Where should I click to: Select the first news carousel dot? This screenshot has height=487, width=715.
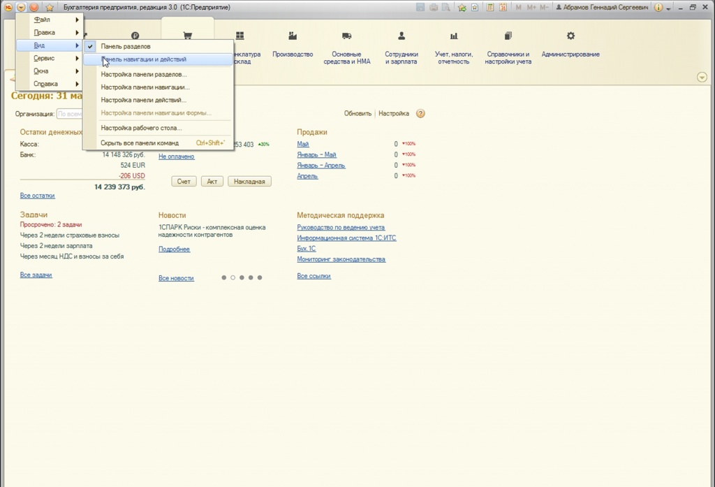tap(224, 277)
